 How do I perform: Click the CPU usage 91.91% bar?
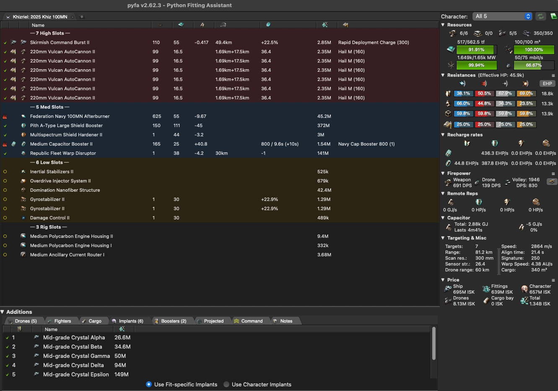[x=476, y=50]
